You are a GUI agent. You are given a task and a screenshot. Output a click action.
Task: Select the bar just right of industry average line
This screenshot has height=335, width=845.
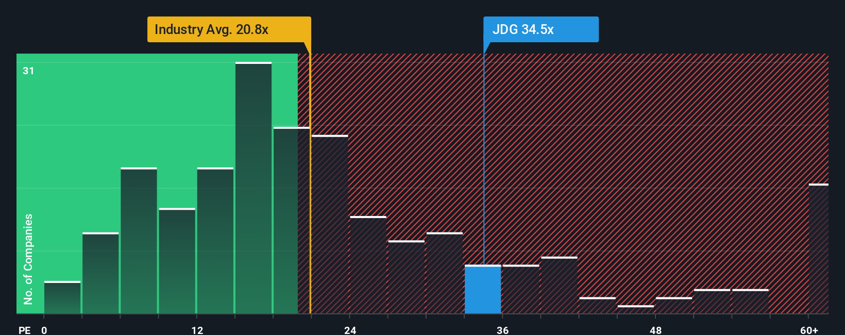click(x=330, y=224)
